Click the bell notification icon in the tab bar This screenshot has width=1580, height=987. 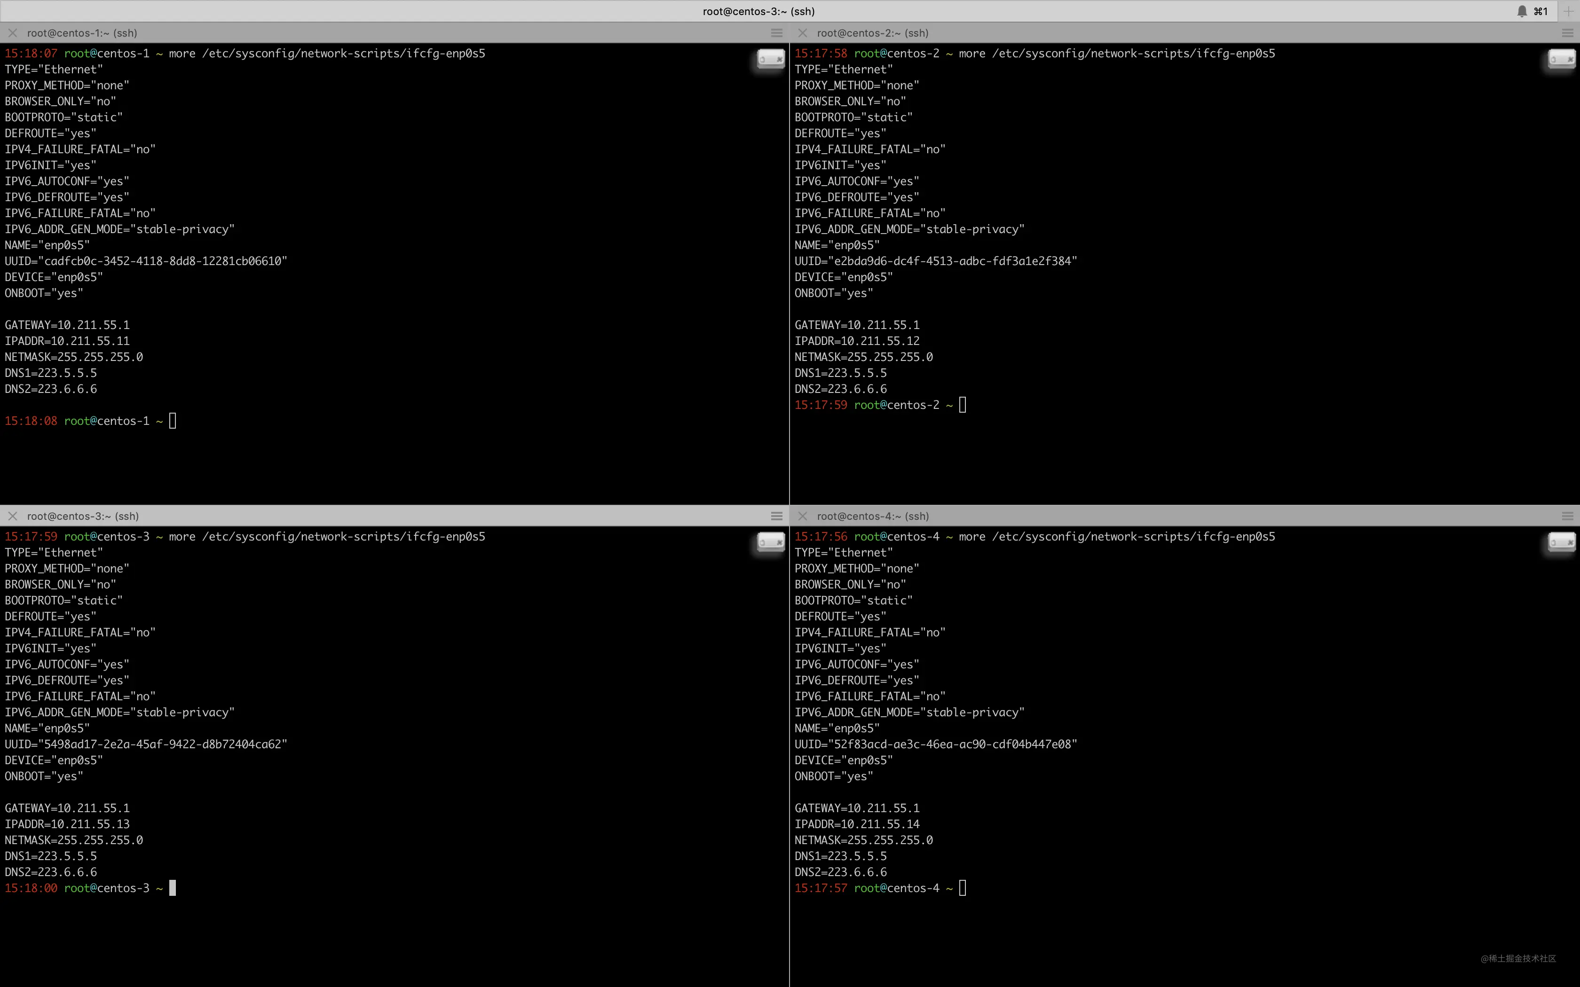[x=1522, y=11]
